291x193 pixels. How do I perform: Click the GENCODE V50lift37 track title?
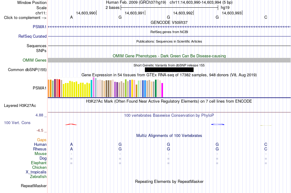pyautogui.click(x=169, y=22)
